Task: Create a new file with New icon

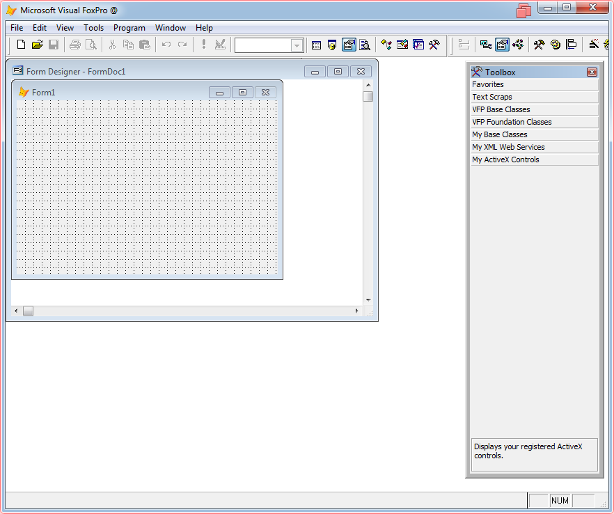Action: click(21, 45)
